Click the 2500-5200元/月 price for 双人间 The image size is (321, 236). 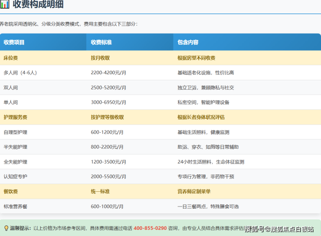pyautogui.click(x=108, y=88)
